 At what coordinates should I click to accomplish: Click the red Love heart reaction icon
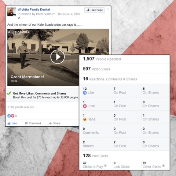[x=85, y=106]
